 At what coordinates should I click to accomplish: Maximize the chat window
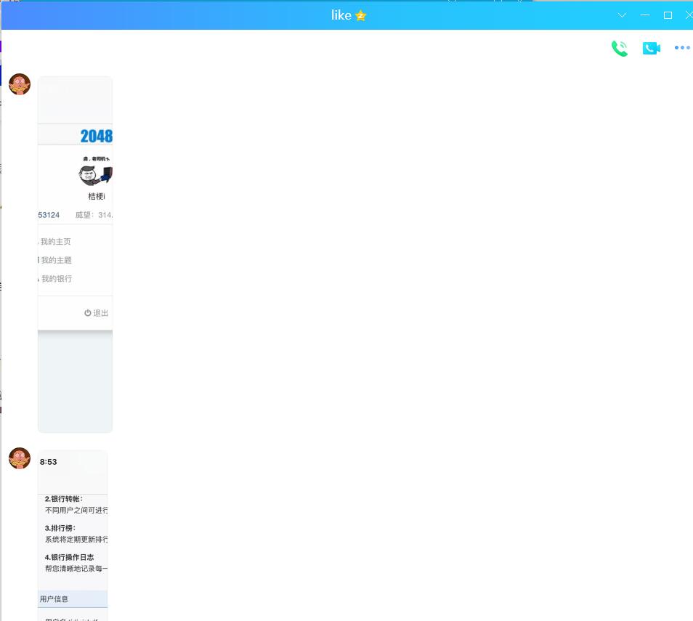click(x=668, y=15)
